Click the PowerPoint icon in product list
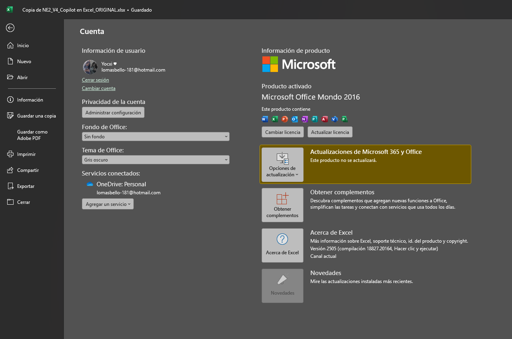The height and width of the screenshot is (339, 512). [284, 119]
